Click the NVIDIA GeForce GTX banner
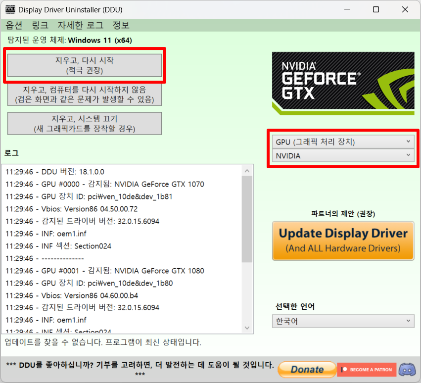This screenshot has width=421, height=383. click(x=343, y=83)
